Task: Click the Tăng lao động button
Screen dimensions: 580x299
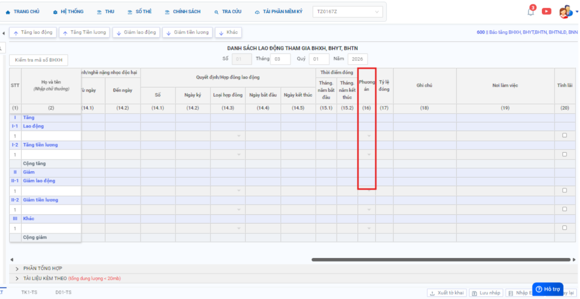Action: tap(33, 33)
